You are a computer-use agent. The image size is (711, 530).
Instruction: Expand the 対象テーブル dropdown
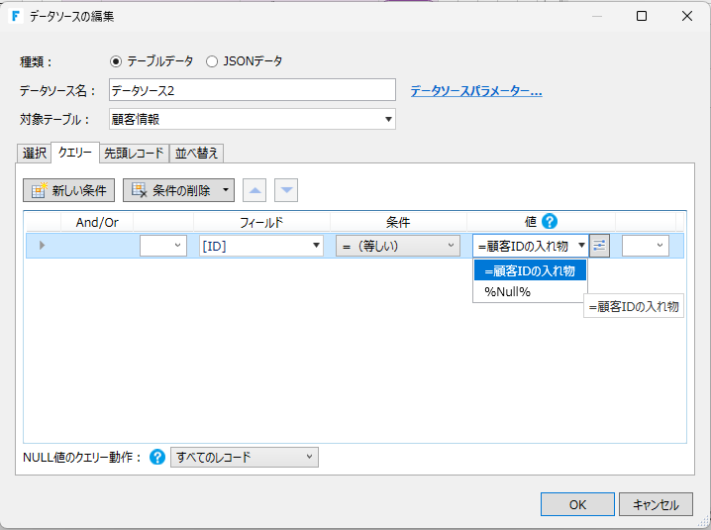[x=387, y=120]
